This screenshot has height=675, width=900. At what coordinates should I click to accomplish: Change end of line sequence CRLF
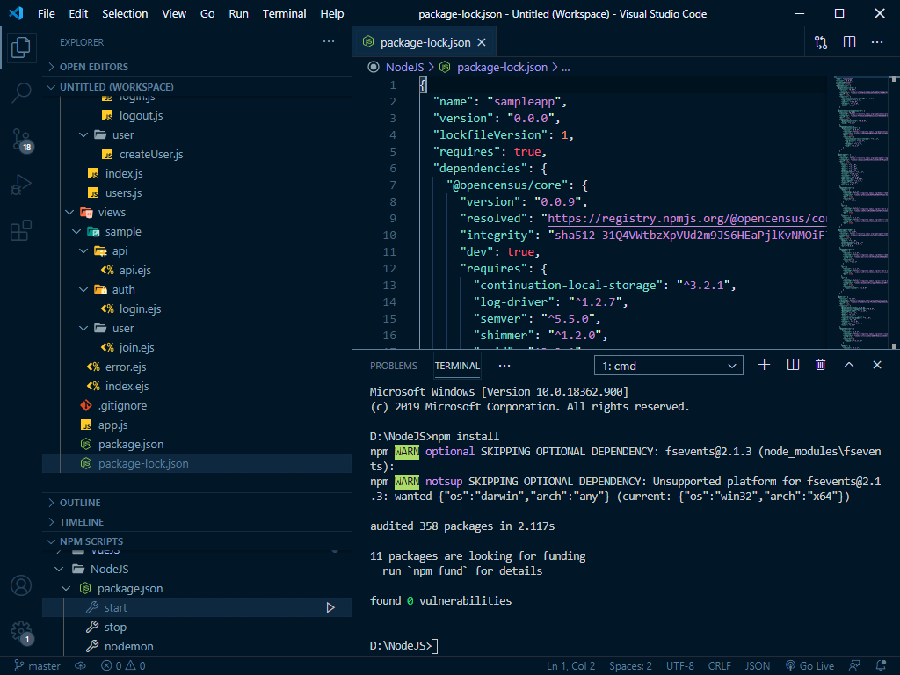tap(719, 666)
